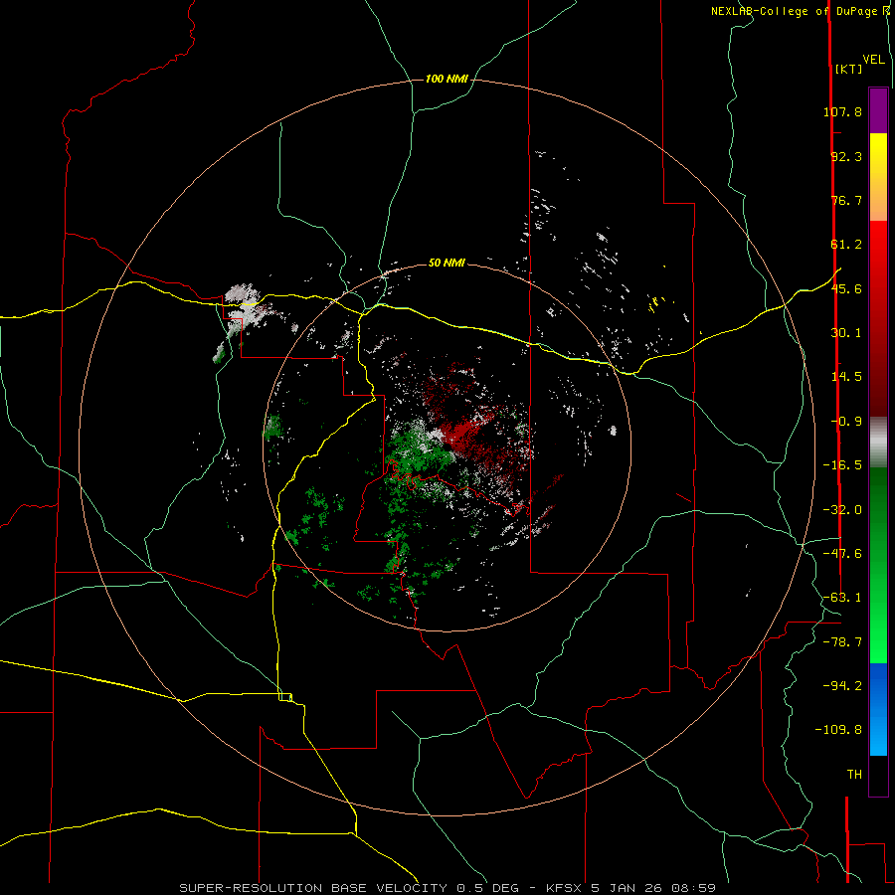Click the 61.2 velocity scale value
This screenshot has width=895, height=895.
click(846, 245)
